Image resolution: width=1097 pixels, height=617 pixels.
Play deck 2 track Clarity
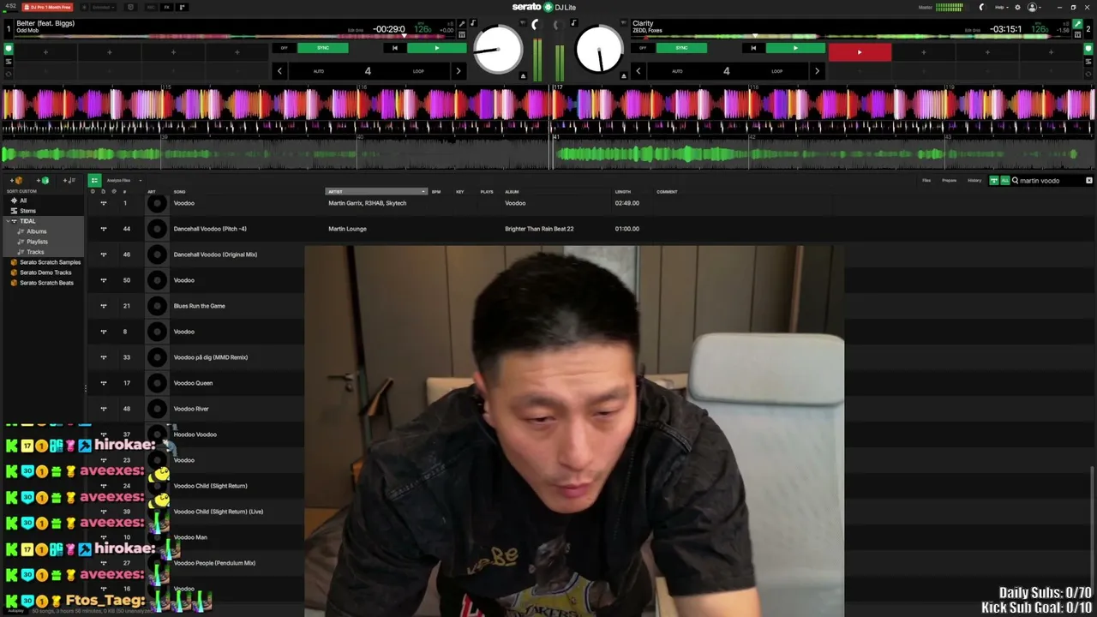(794, 48)
